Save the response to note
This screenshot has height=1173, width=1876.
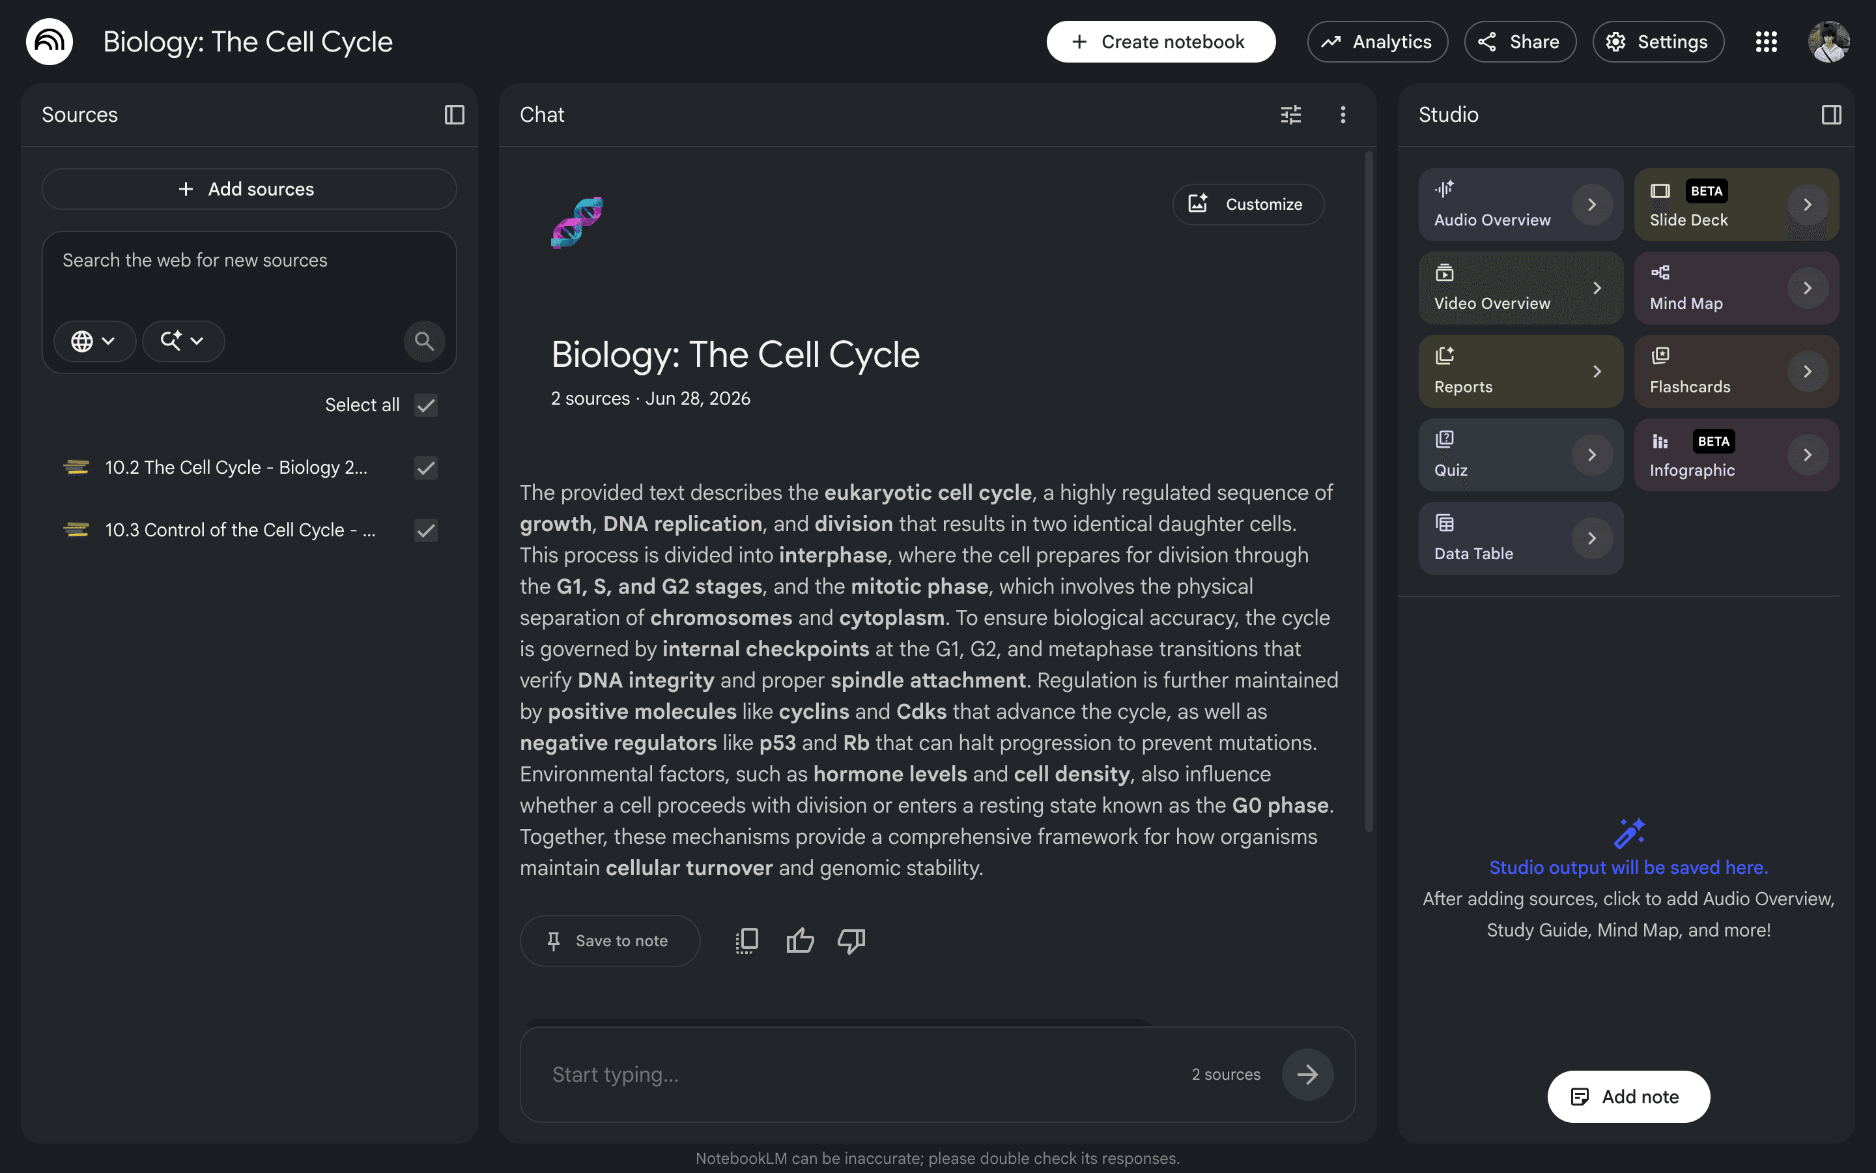[609, 941]
